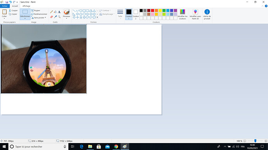Open Modifier les couleurs palette
This screenshot has width=268, height=150.
[183, 14]
